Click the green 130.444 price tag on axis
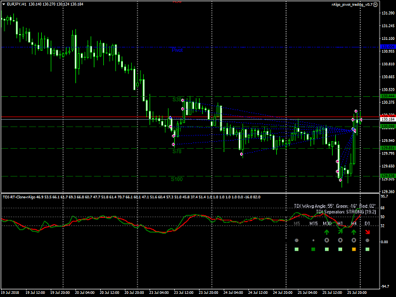396x297 pixels. [x=387, y=96]
